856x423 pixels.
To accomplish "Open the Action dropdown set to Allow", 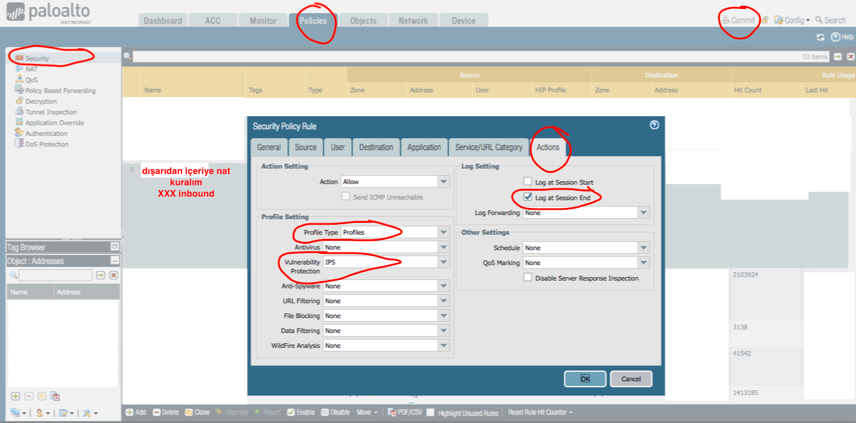I will pos(444,182).
